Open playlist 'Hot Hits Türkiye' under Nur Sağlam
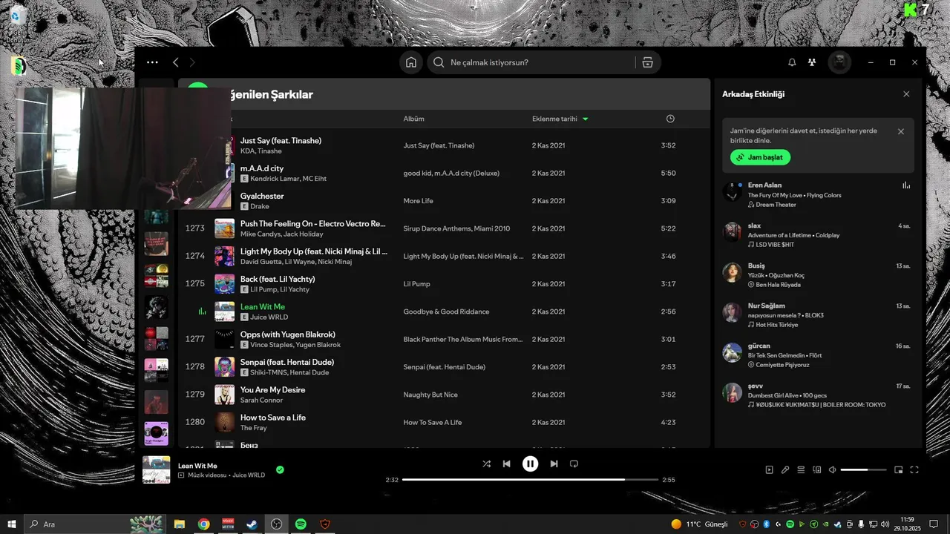 pos(776,325)
